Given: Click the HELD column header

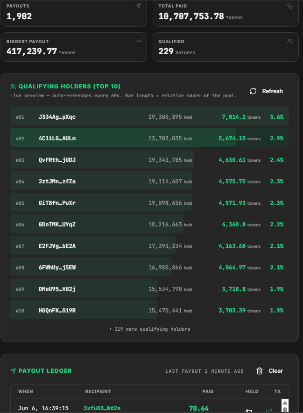Looking at the screenshot, I should pyautogui.click(x=252, y=391).
